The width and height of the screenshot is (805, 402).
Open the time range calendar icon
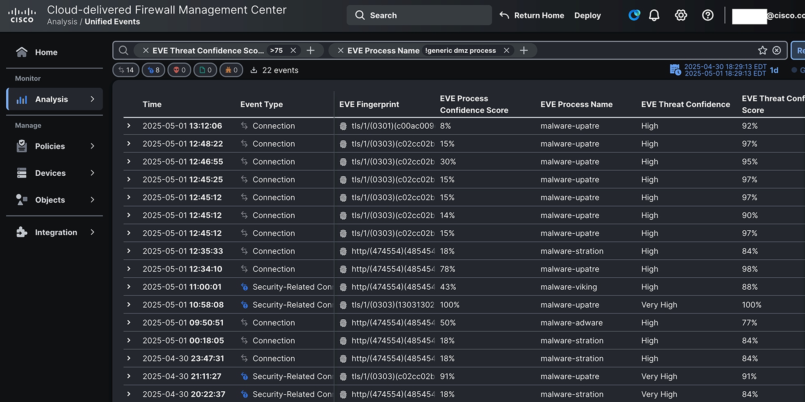click(x=675, y=70)
